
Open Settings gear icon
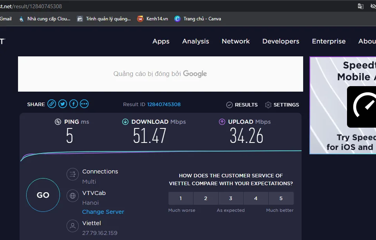[268, 105]
